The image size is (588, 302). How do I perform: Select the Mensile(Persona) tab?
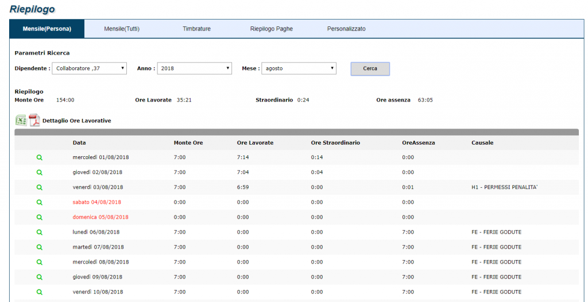click(47, 29)
